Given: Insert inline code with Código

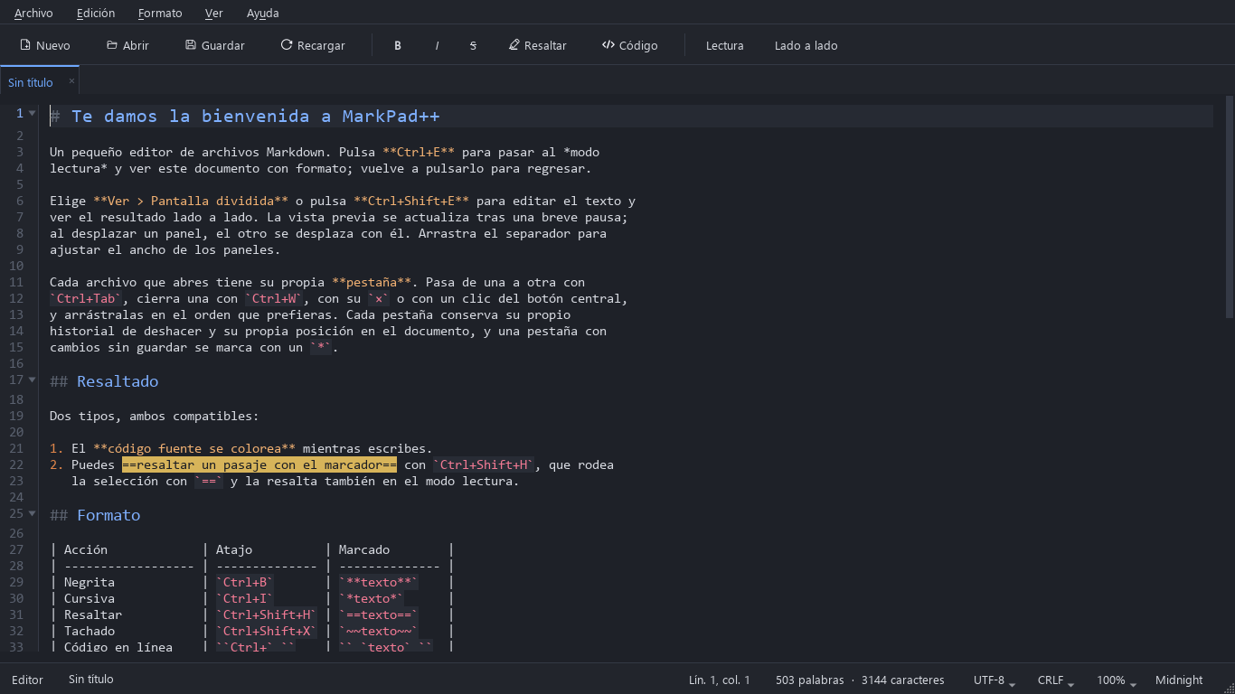Looking at the screenshot, I should [x=630, y=45].
